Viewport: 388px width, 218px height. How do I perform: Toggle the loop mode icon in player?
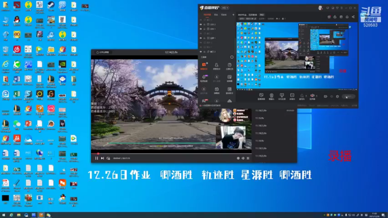point(108,158)
